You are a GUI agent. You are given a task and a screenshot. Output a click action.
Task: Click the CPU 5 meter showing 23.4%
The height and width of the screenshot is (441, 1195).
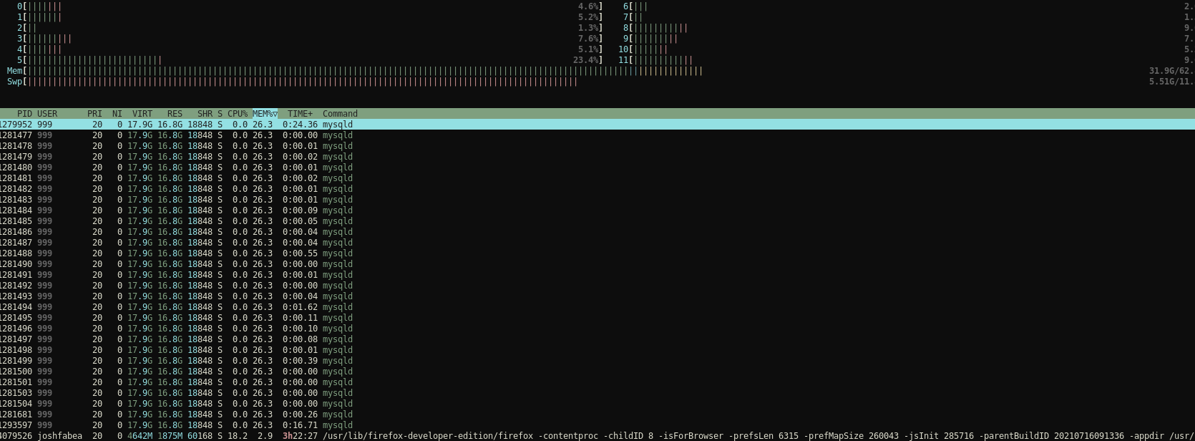click(310, 60)
